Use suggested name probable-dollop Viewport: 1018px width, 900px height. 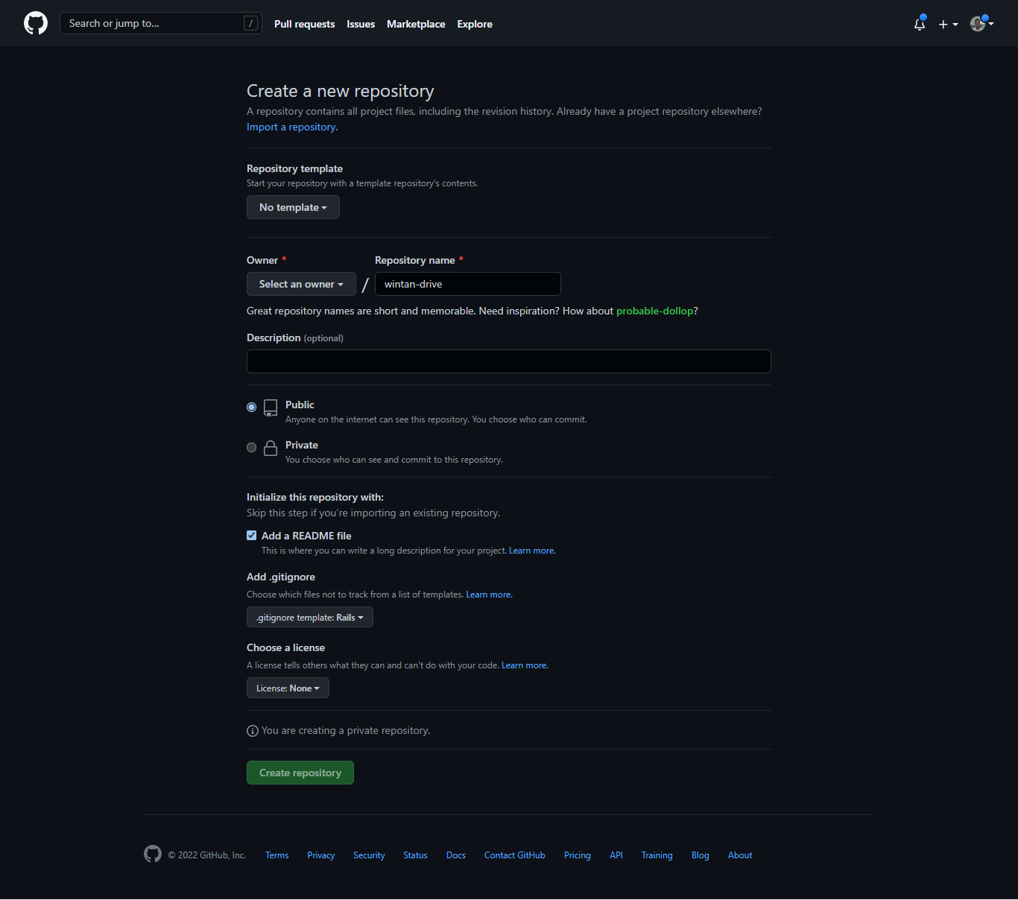tap(654, 311)
